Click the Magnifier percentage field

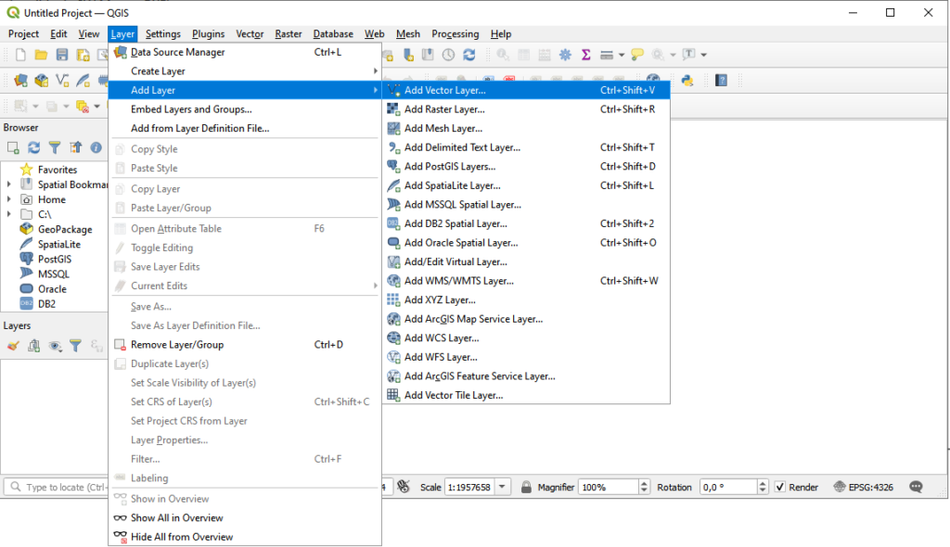609,487
